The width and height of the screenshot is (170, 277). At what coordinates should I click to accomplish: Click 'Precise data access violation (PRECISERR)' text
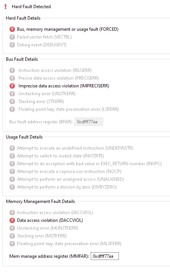59,78
